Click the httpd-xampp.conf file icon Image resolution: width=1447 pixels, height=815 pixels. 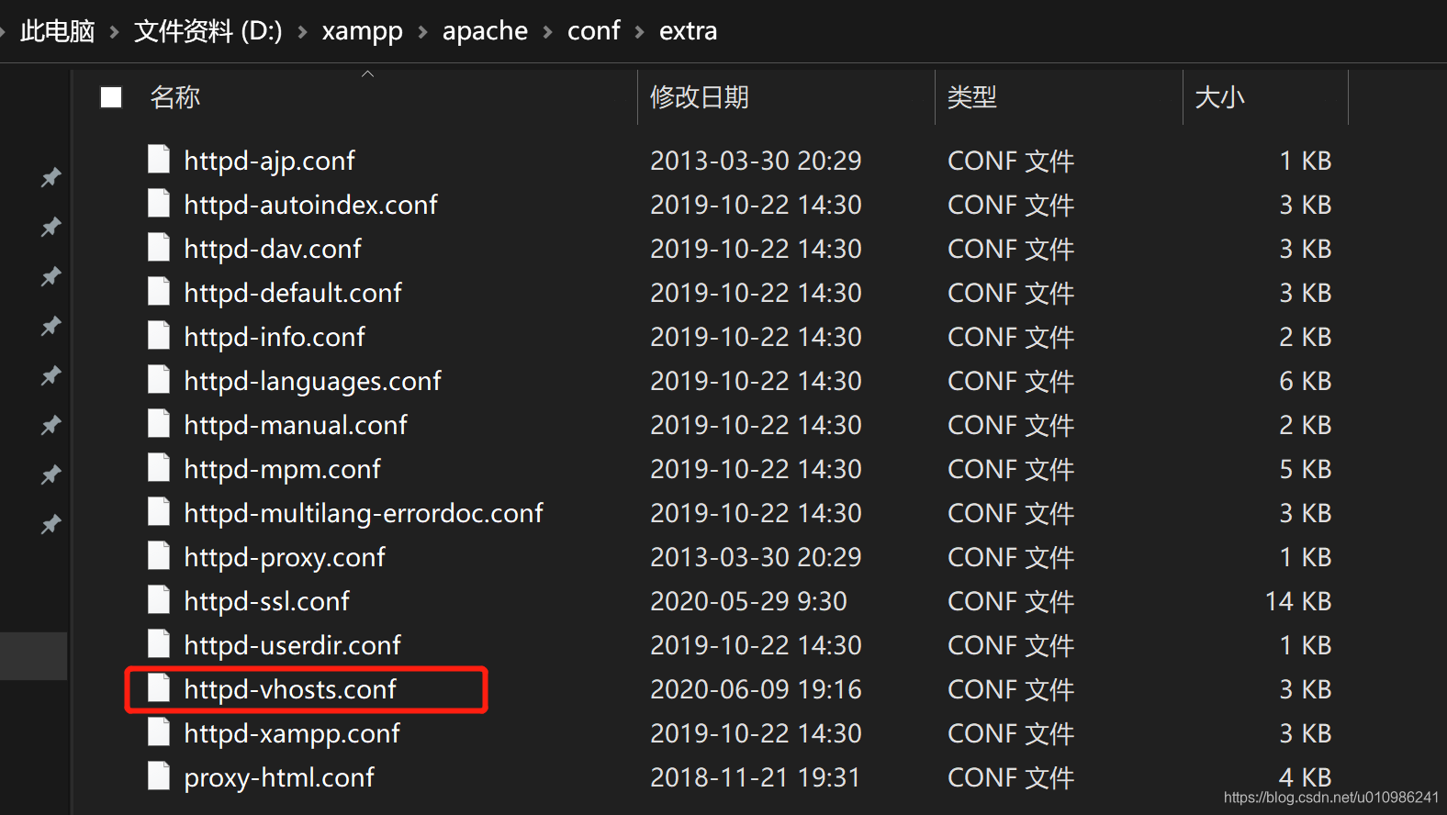(159, 731)
